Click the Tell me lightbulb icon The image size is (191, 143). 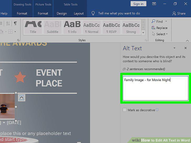coord(93,13)
